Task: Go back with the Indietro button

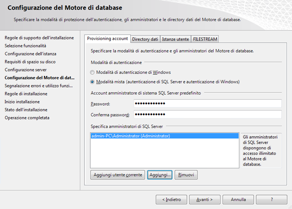Action: (171, 200)
